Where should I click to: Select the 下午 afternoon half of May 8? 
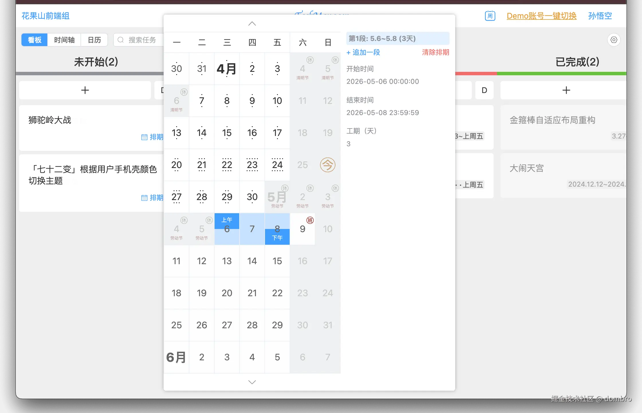pos(277,237)
